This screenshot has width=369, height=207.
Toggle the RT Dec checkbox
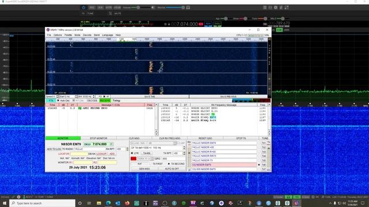tap(74, 101)
